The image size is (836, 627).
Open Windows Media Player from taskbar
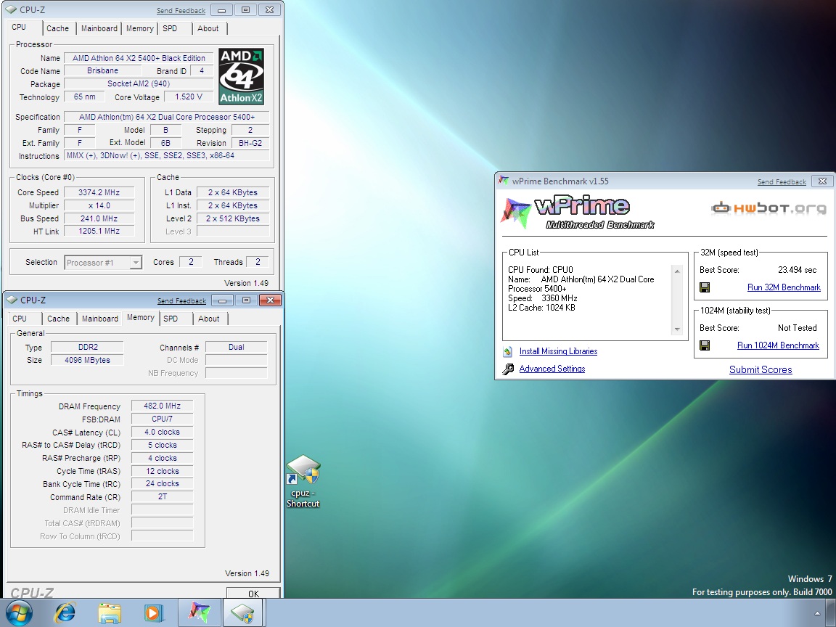point(154,613)
